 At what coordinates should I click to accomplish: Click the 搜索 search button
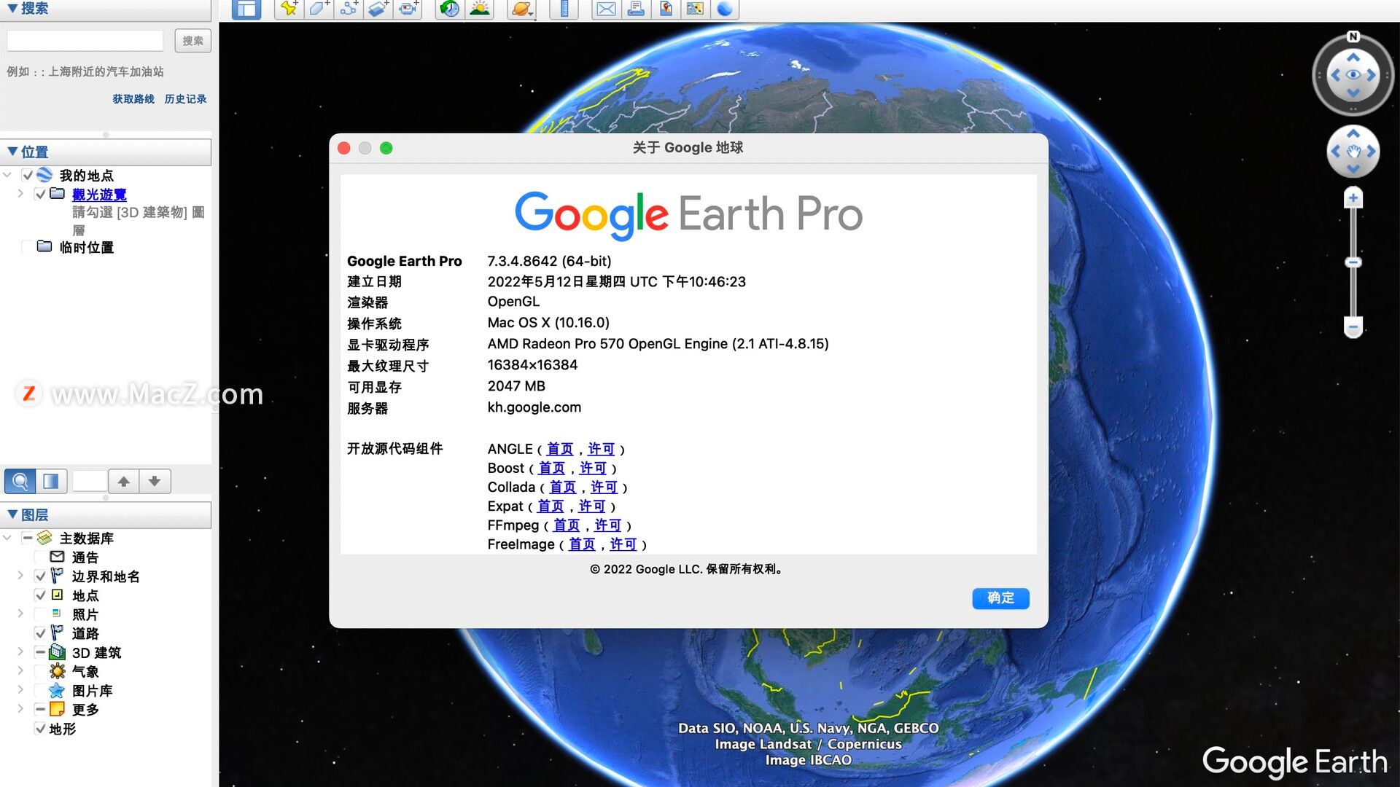pos(192,41)
